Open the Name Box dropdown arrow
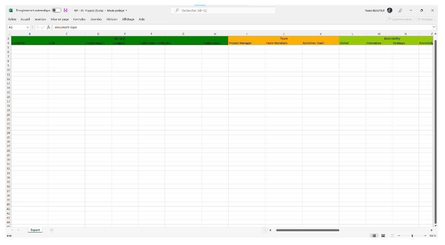Screen dimensions: 445x245 pyautogui.click(x=28, y=27)
